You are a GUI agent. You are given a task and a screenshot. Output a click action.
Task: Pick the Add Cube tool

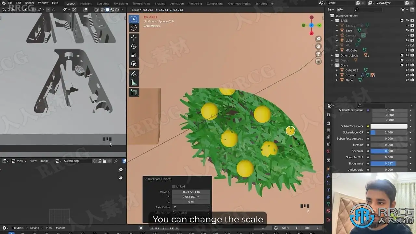click(x=134, y=93)
